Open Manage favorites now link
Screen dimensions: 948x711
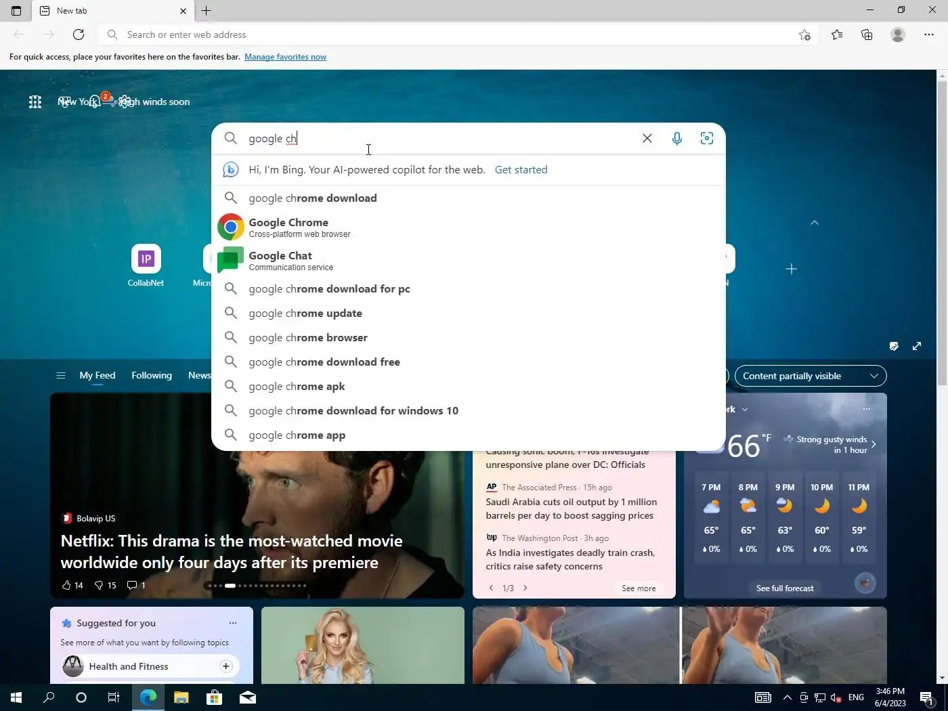[285, 57]
